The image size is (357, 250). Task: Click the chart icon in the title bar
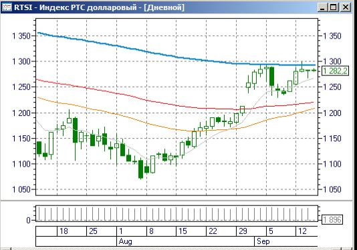coord(7,7)
